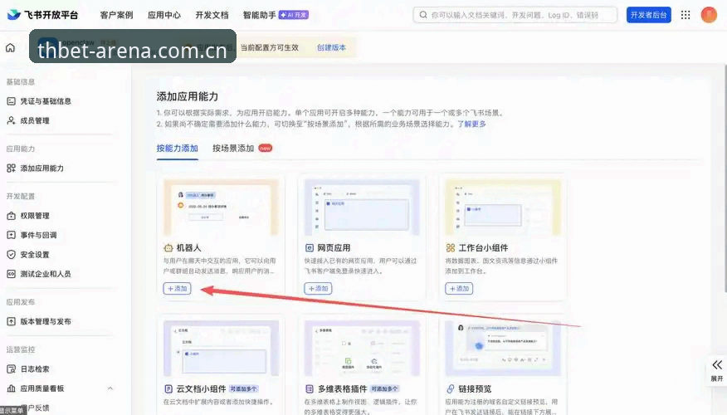Viewport: 727px width, 415px height.
Task: Click the 安全设置 shield icon
Action: pyautogui.click(x=11, y=255)
